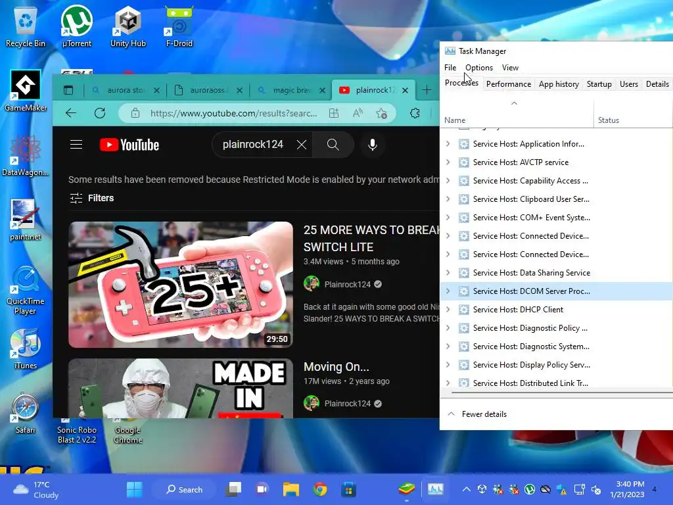Screen dimensions: 673x505
Task: Click the YouTube logo
Action: click(129, 145)
